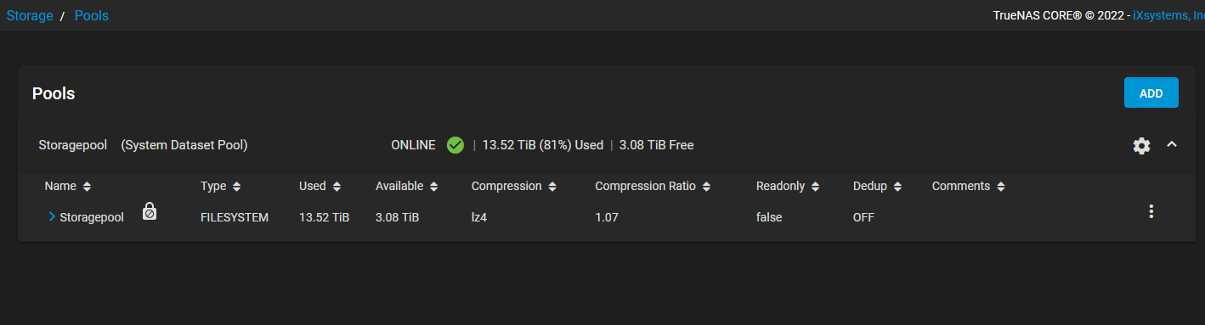The height and width of the screenshot is (325, 1205).
Task: Sort by Type column arrows
Action: point(236,187)
